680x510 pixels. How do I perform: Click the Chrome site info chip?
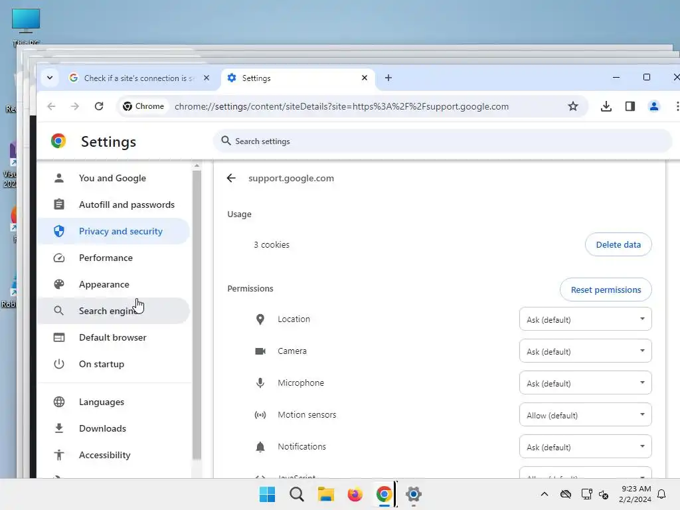(x=143, y=106)
